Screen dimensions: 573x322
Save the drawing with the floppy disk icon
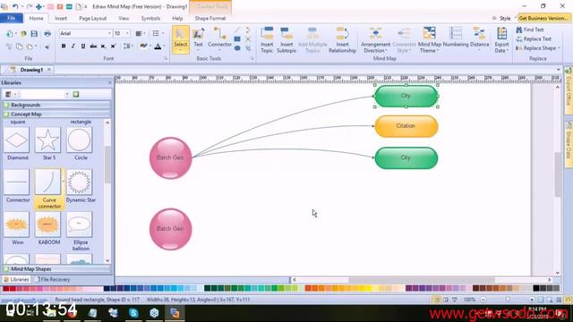pyautogui.click(x=34, y=34)
